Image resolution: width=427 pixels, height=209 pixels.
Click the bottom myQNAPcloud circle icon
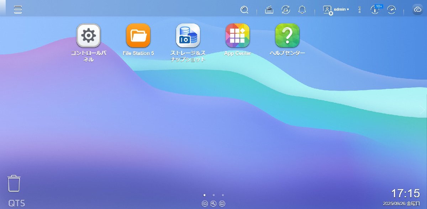click(205, 204)
